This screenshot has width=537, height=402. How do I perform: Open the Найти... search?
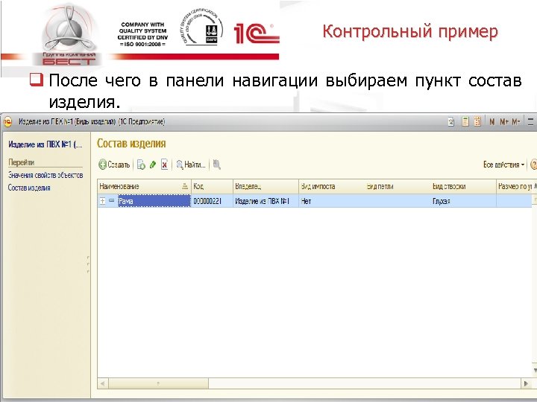pyautogui.click(x=191, y=165)
